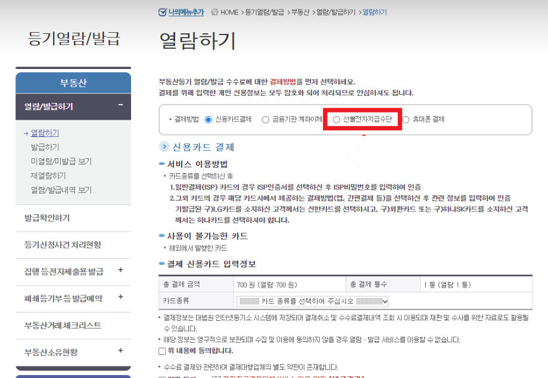Select 금융기관 계좌이체 radio button

point(266,120)
